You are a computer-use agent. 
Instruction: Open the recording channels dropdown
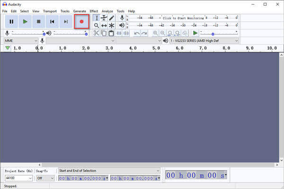(x=139, y=41)
